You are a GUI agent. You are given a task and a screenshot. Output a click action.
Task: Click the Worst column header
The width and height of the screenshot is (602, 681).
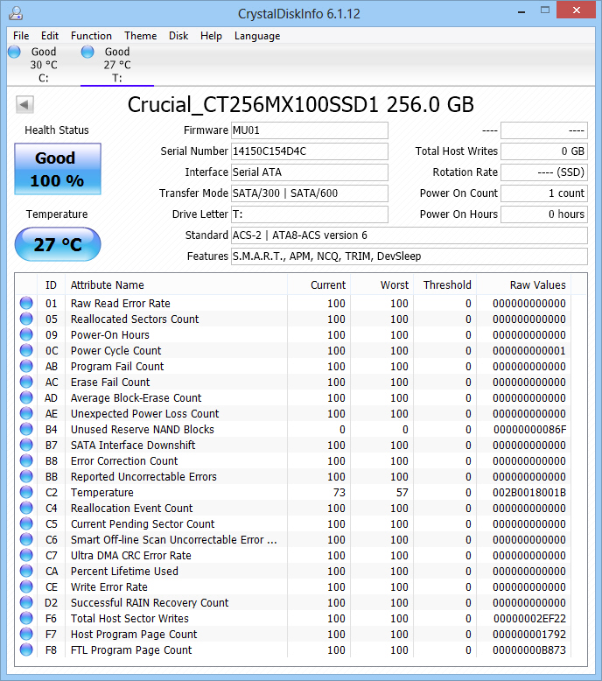click(x=382, y=284)
